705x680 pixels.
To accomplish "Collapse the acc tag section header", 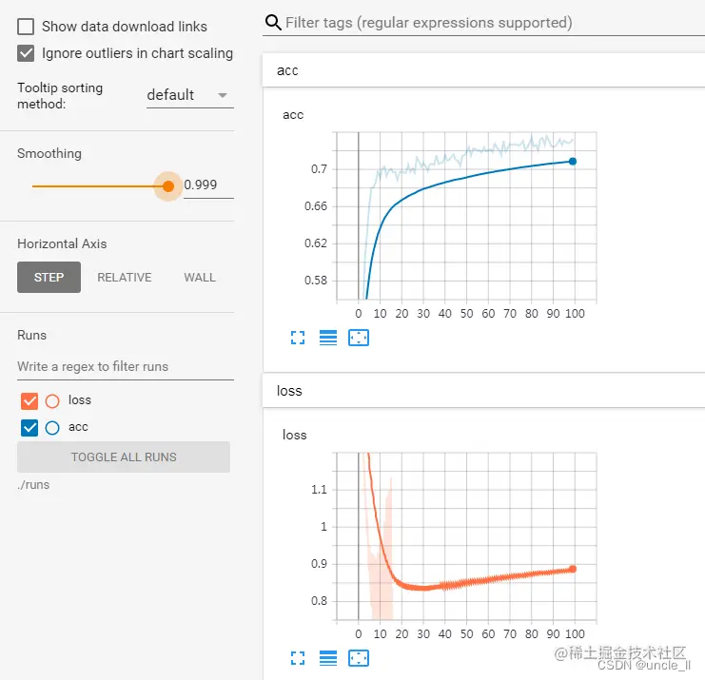I will pos(483,70).
